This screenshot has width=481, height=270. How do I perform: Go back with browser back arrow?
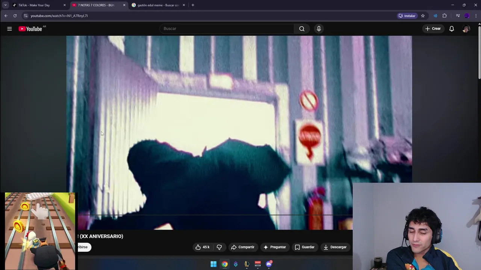coord(6,16)
